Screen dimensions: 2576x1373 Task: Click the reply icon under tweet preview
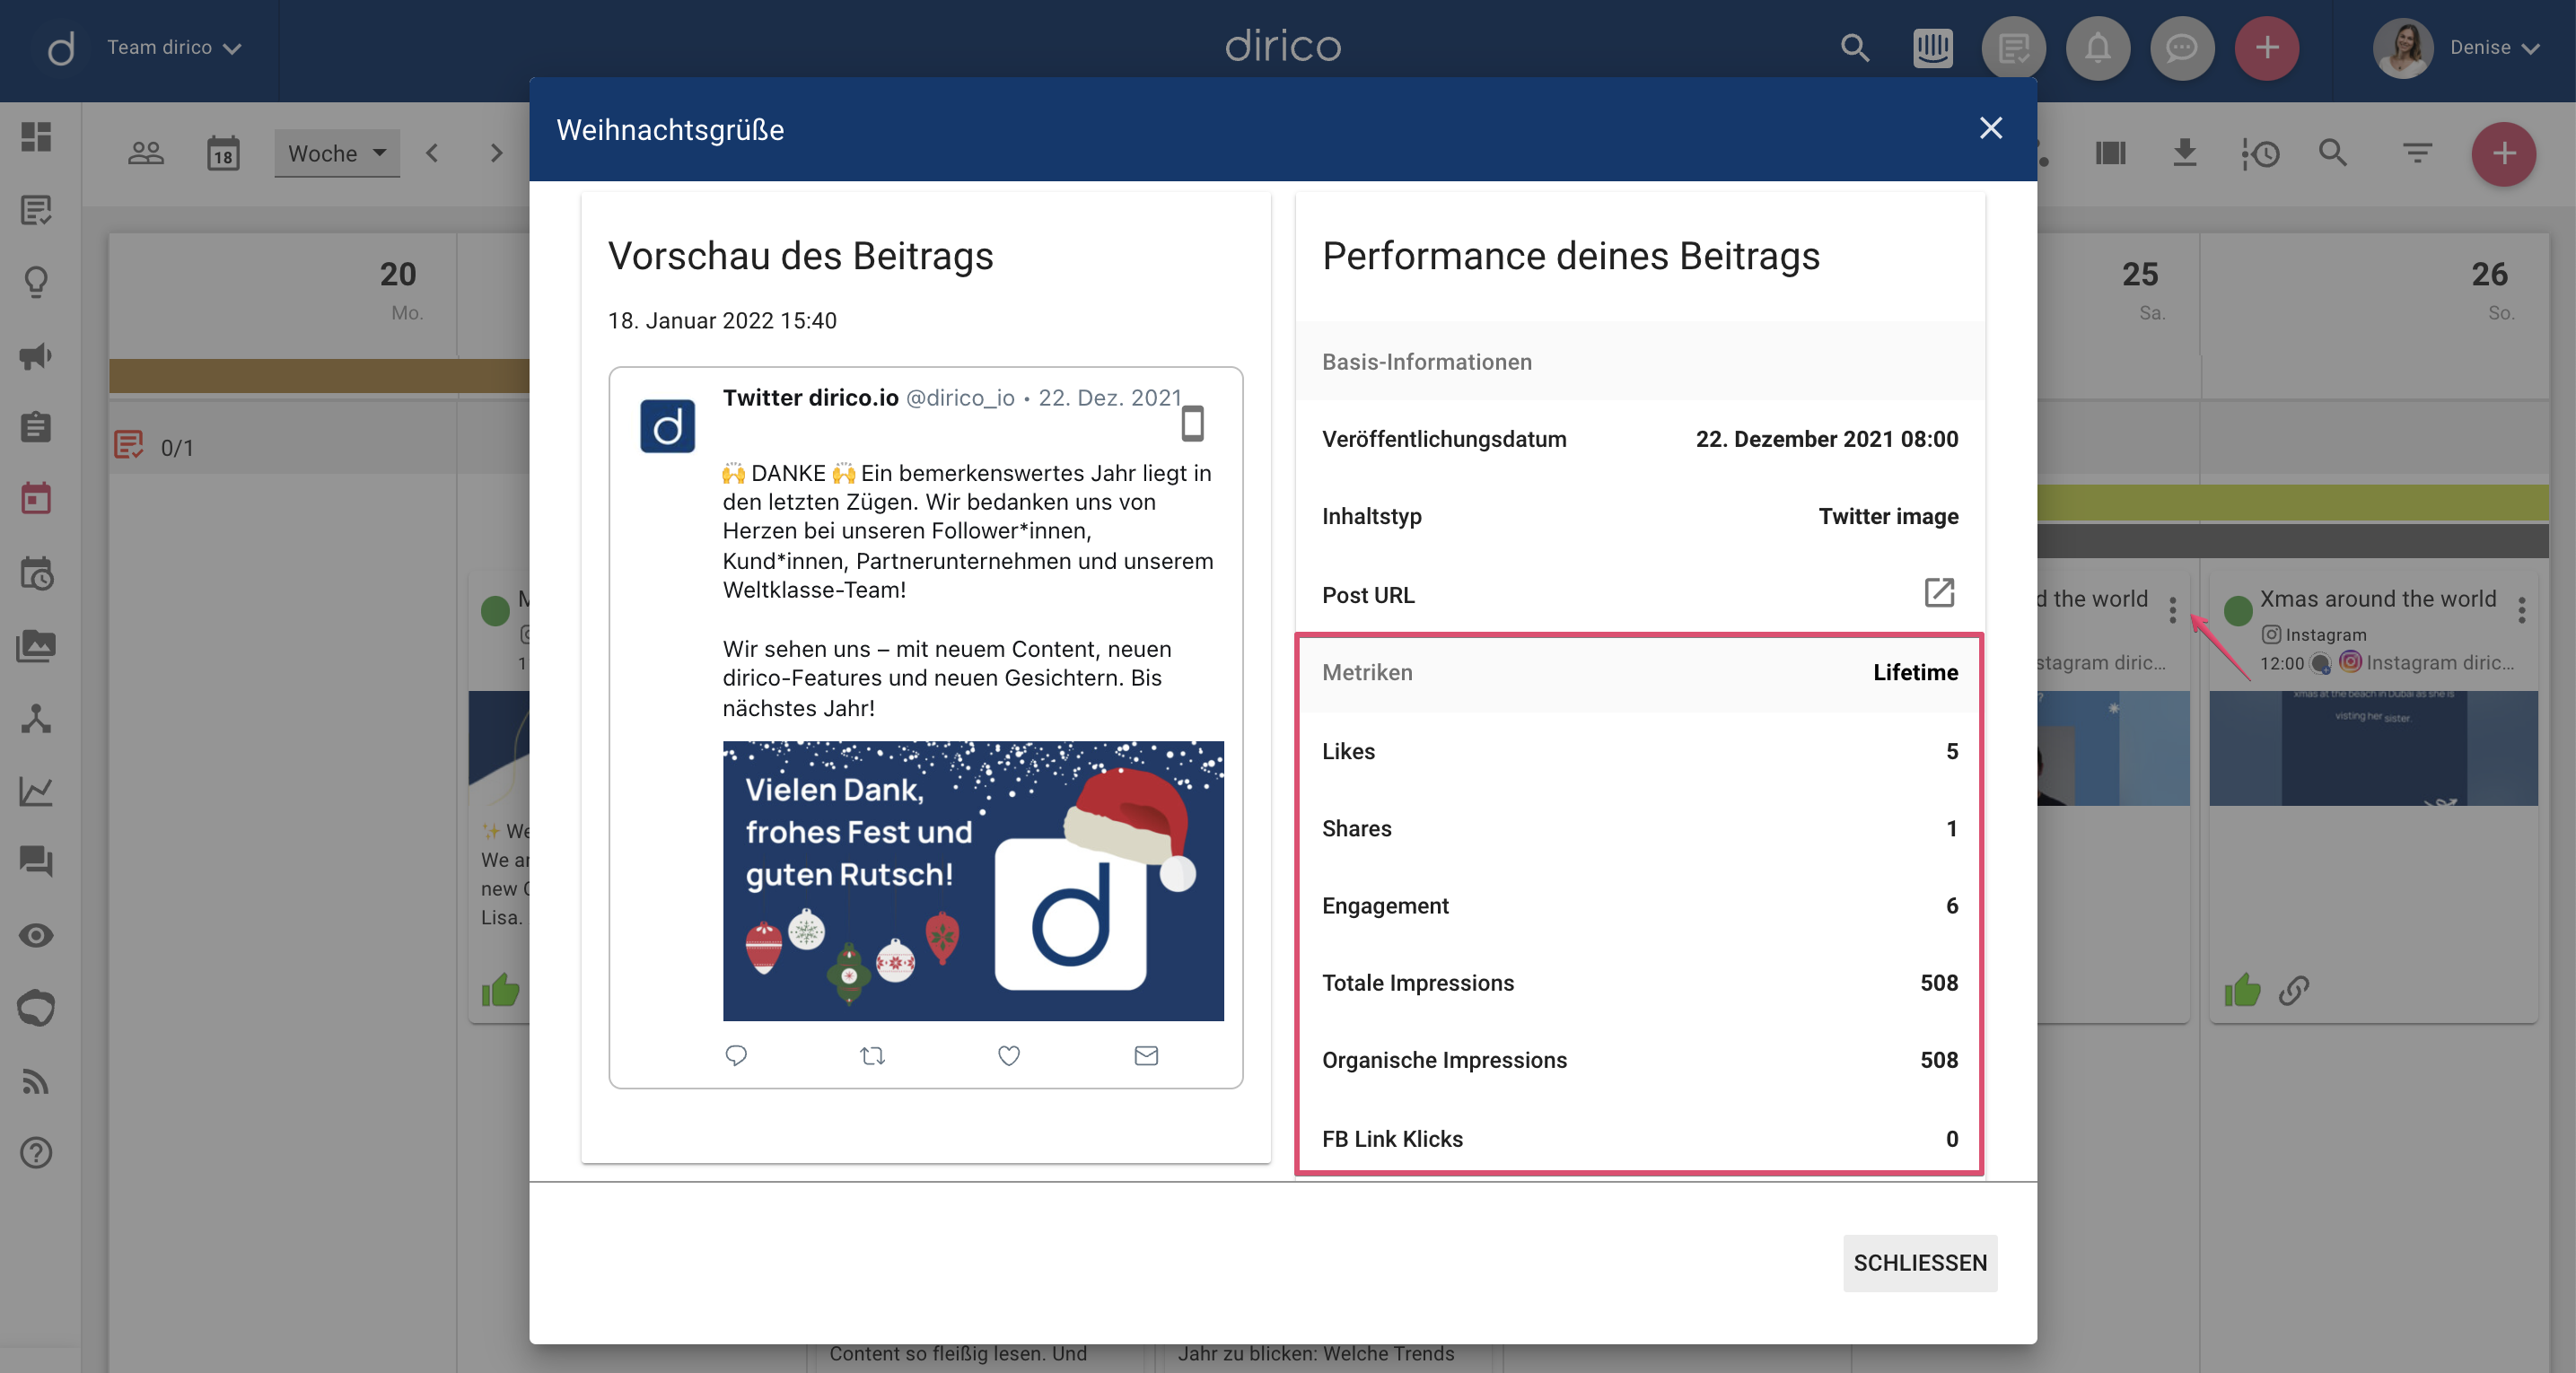pos(736,1055)
